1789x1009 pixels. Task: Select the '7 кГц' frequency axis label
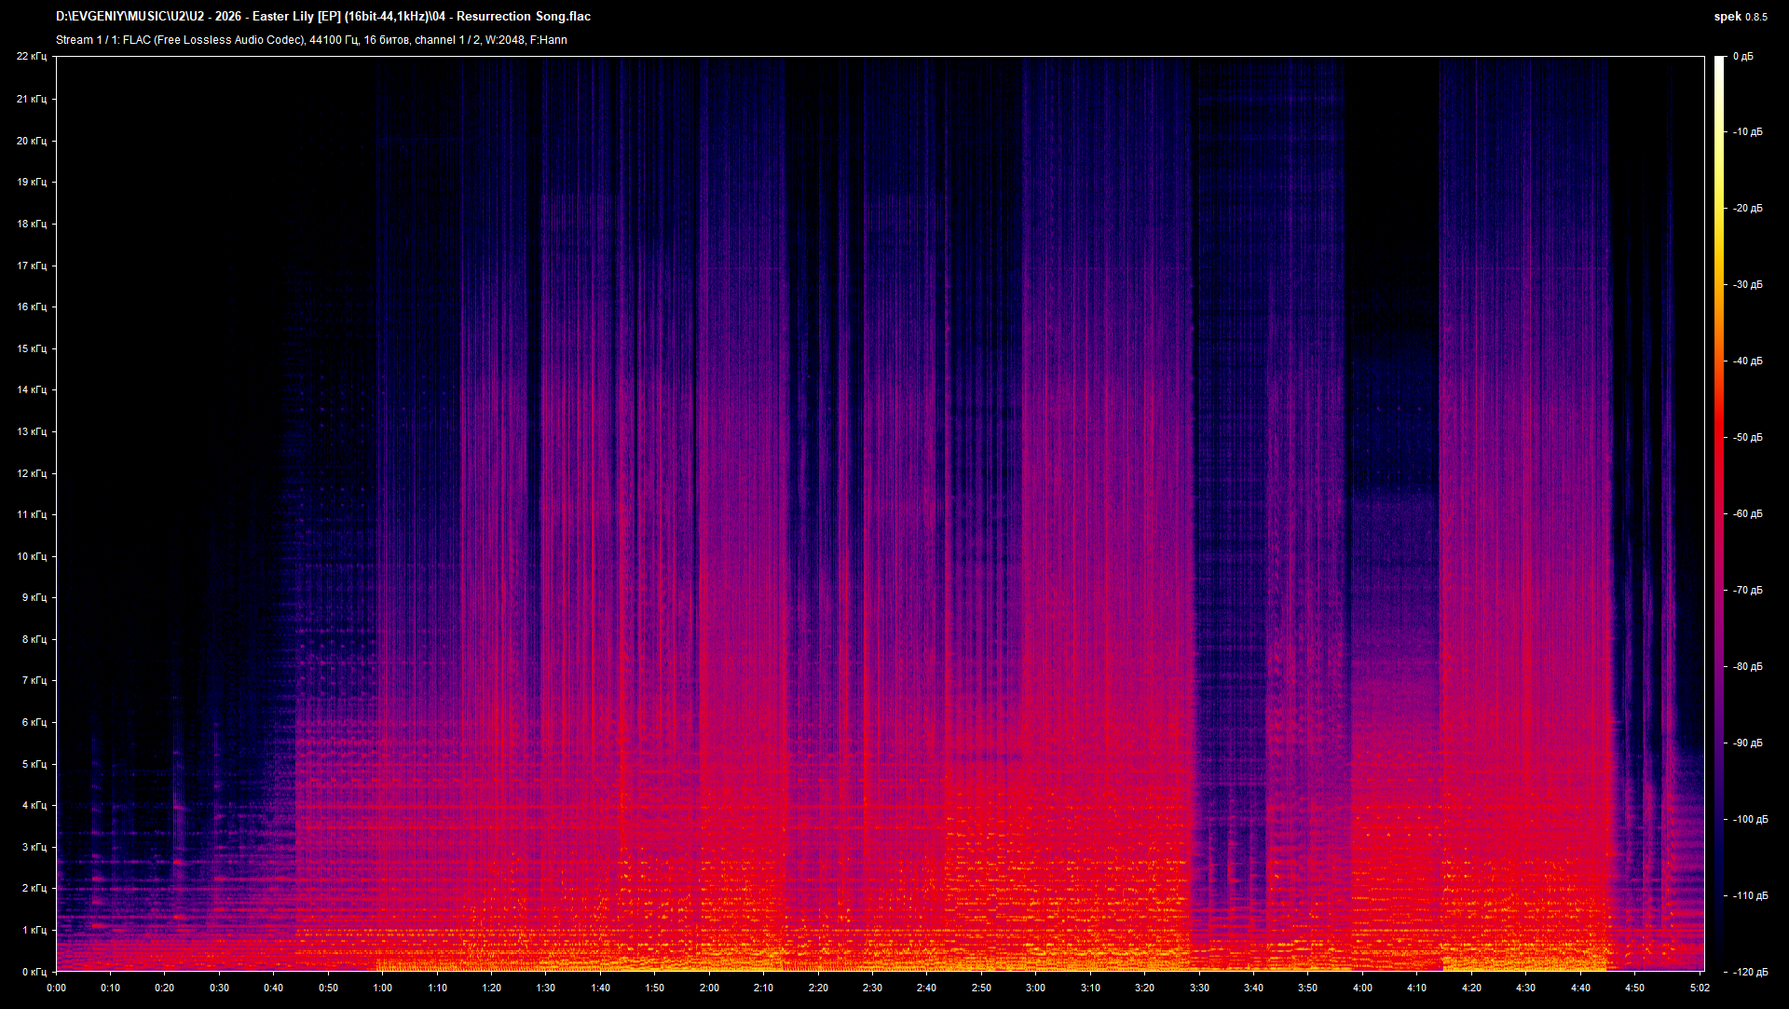pos(34,680)
